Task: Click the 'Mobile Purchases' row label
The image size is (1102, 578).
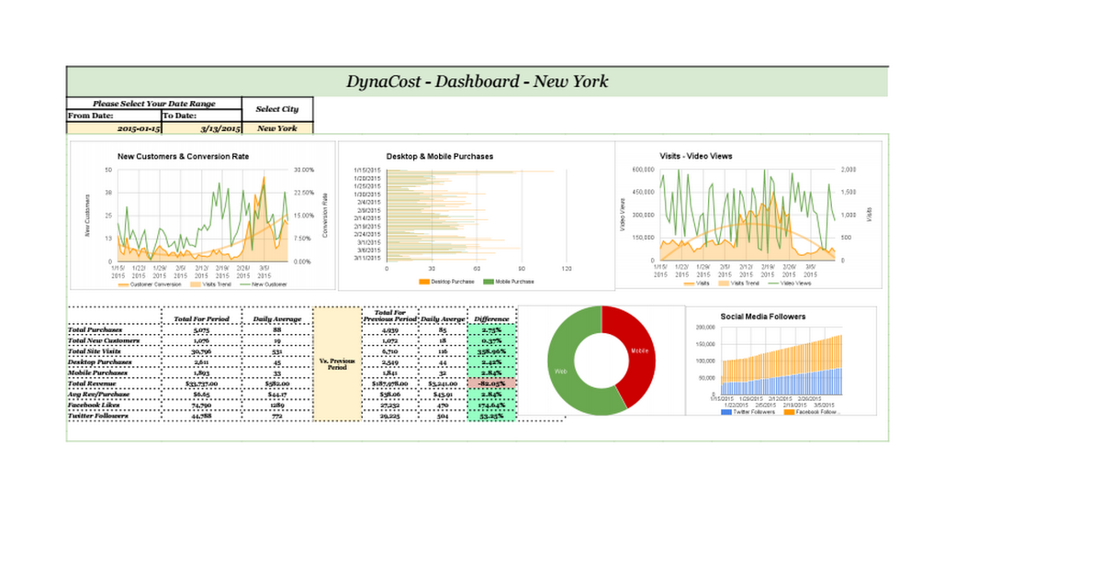Action: 97,372
